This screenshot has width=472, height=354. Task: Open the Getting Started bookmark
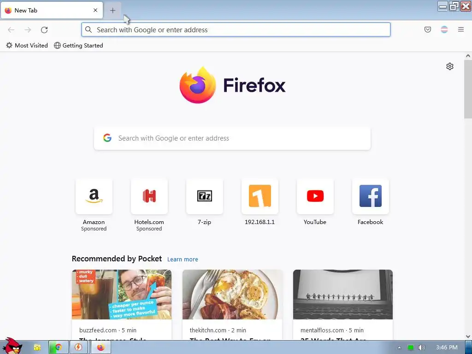click(78, 46)
